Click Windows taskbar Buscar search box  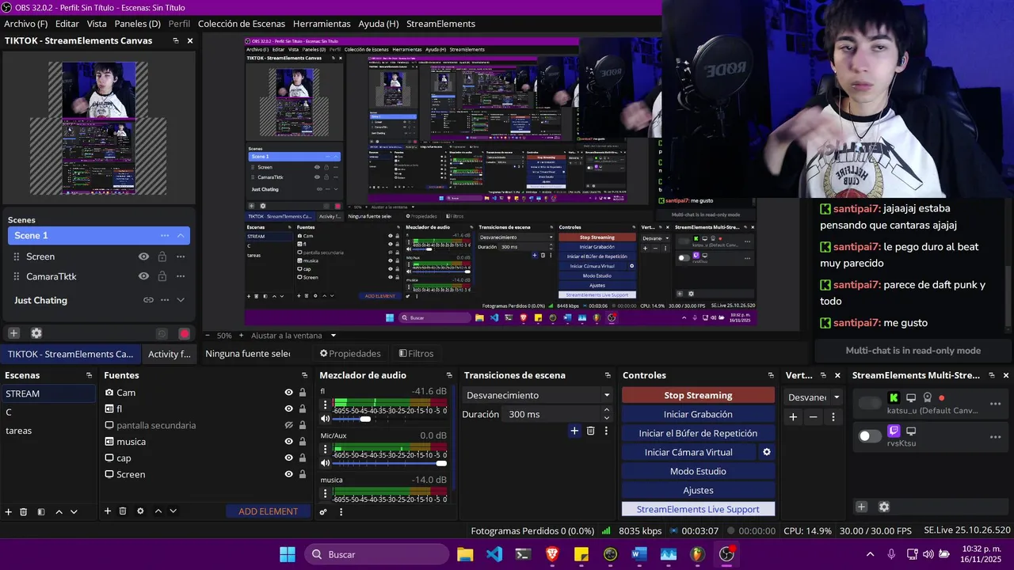pos(377,554)
